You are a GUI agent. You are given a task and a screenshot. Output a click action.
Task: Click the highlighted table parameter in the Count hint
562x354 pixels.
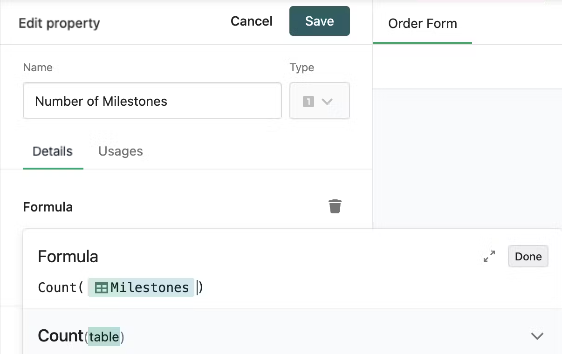tap(104, 336)
